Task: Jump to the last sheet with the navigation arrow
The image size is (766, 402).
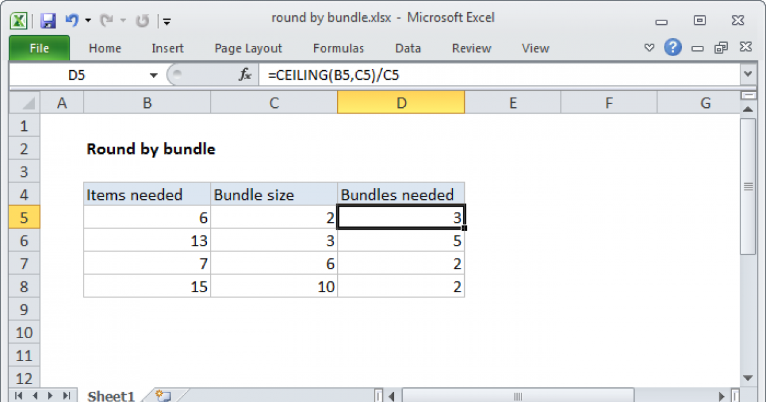Action: tap(67, 396)
